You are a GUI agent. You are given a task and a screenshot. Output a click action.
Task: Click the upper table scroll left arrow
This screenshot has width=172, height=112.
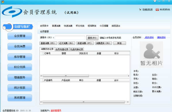(x=41, y=76)
